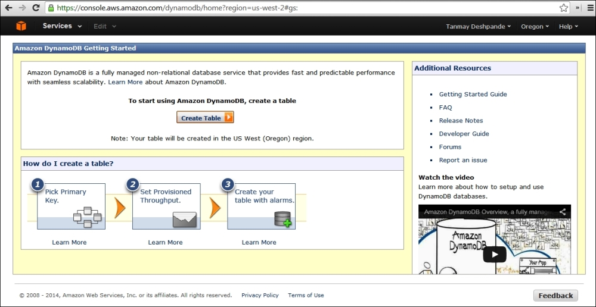Click Learn More about Amazon DynamoDB link
Viewport: 596px width, 307px height.
pyautogui.click(x=125, y=82)
